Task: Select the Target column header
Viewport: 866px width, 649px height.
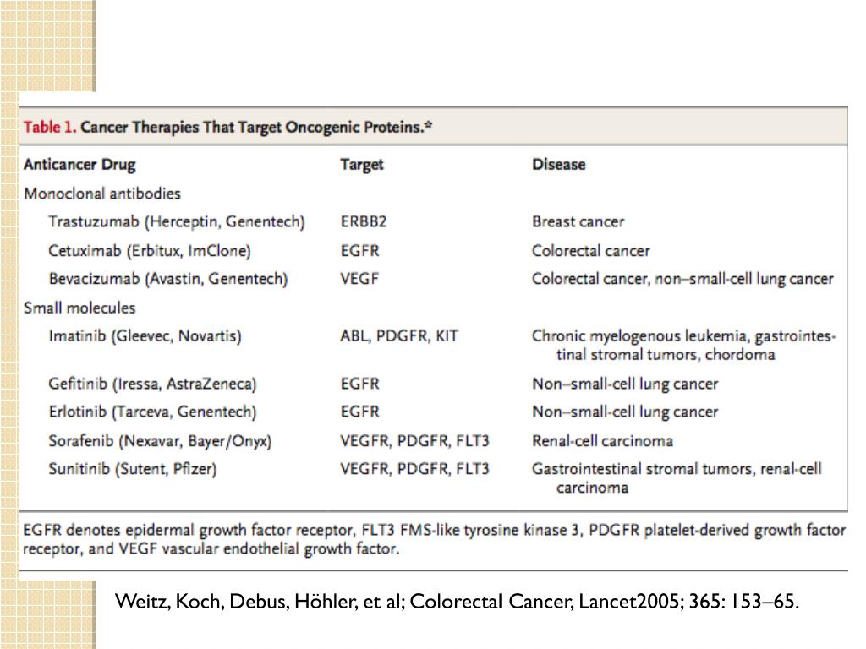Action: pos(362,165)
